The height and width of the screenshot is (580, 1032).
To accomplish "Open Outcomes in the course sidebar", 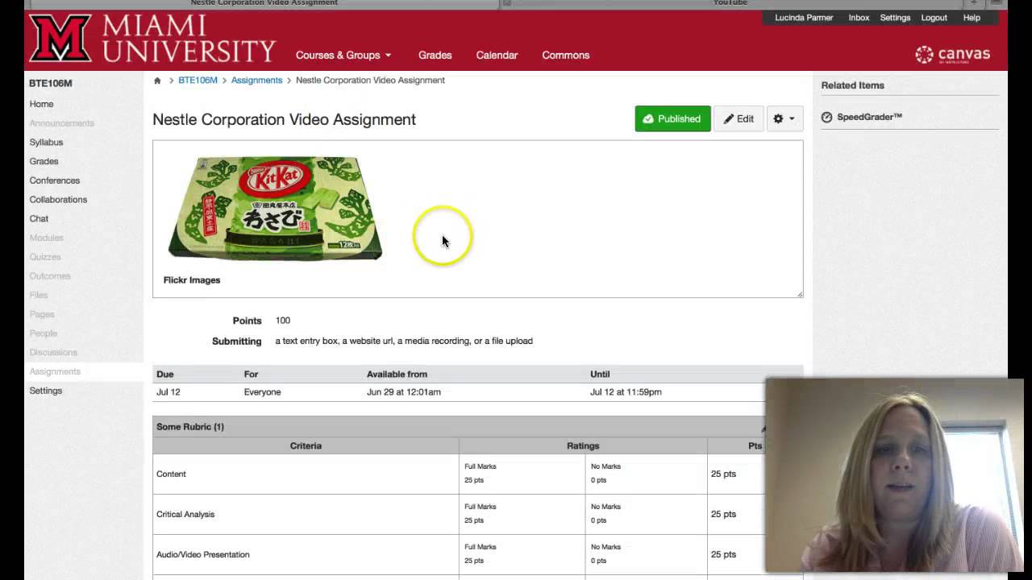I will 50,275.
